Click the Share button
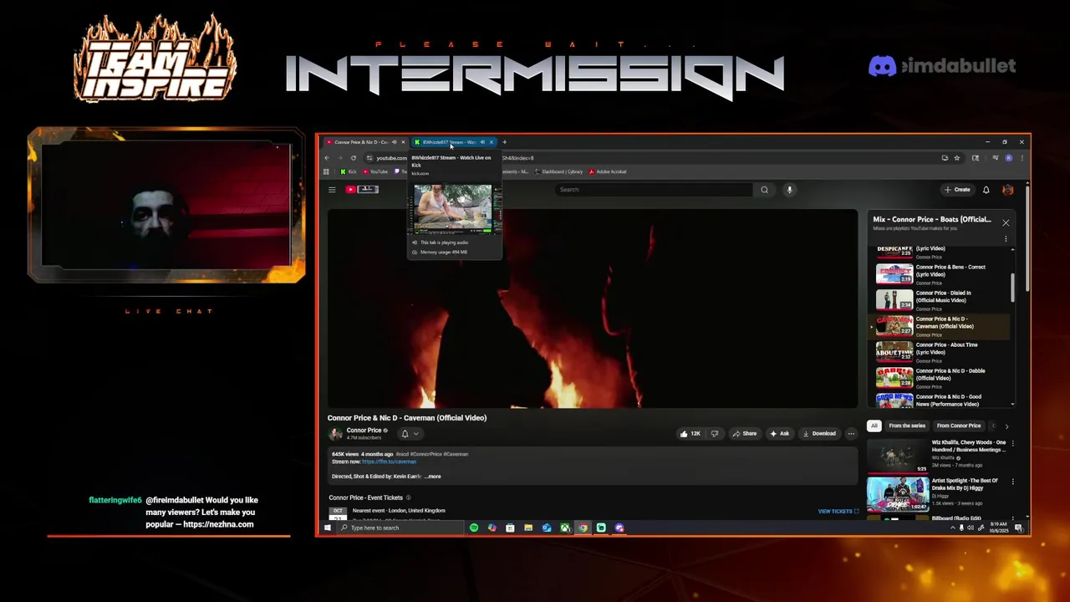The width and height of the screenshot is (1070, 602). (745, 433)
